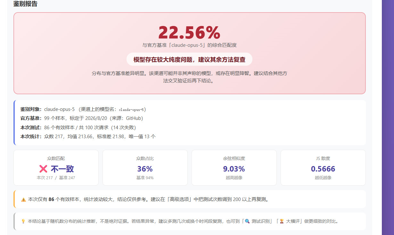This screenshot has width=394, height=235.
Task: Click the 本次统计 众数 217 row
Action: coord(88,136)
